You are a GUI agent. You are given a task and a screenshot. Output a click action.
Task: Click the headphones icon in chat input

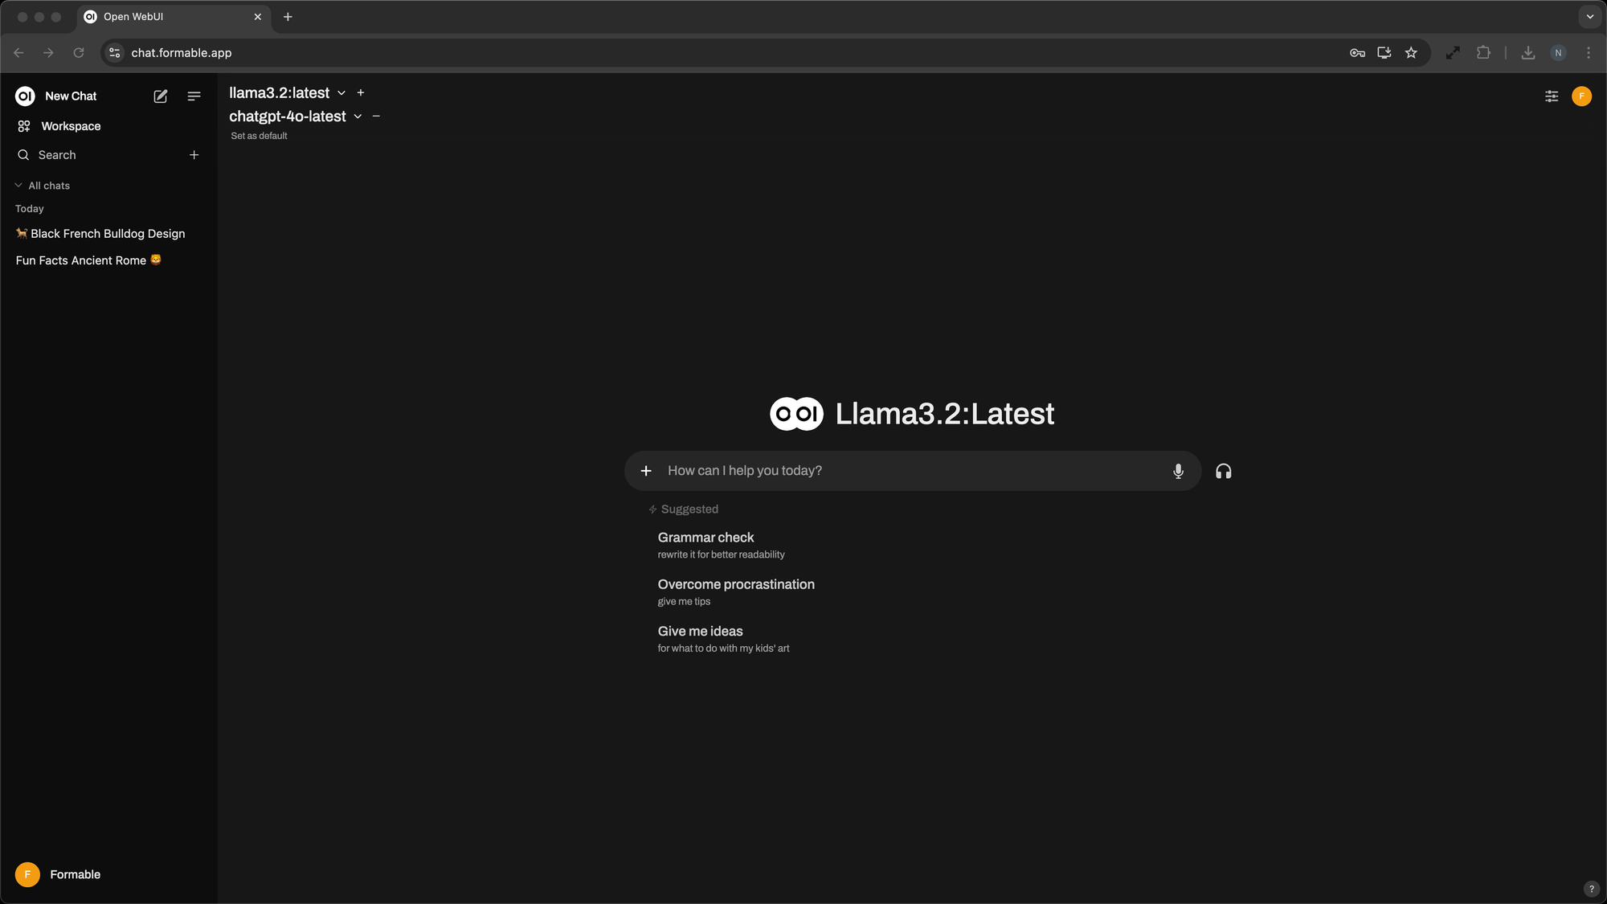1224,472
